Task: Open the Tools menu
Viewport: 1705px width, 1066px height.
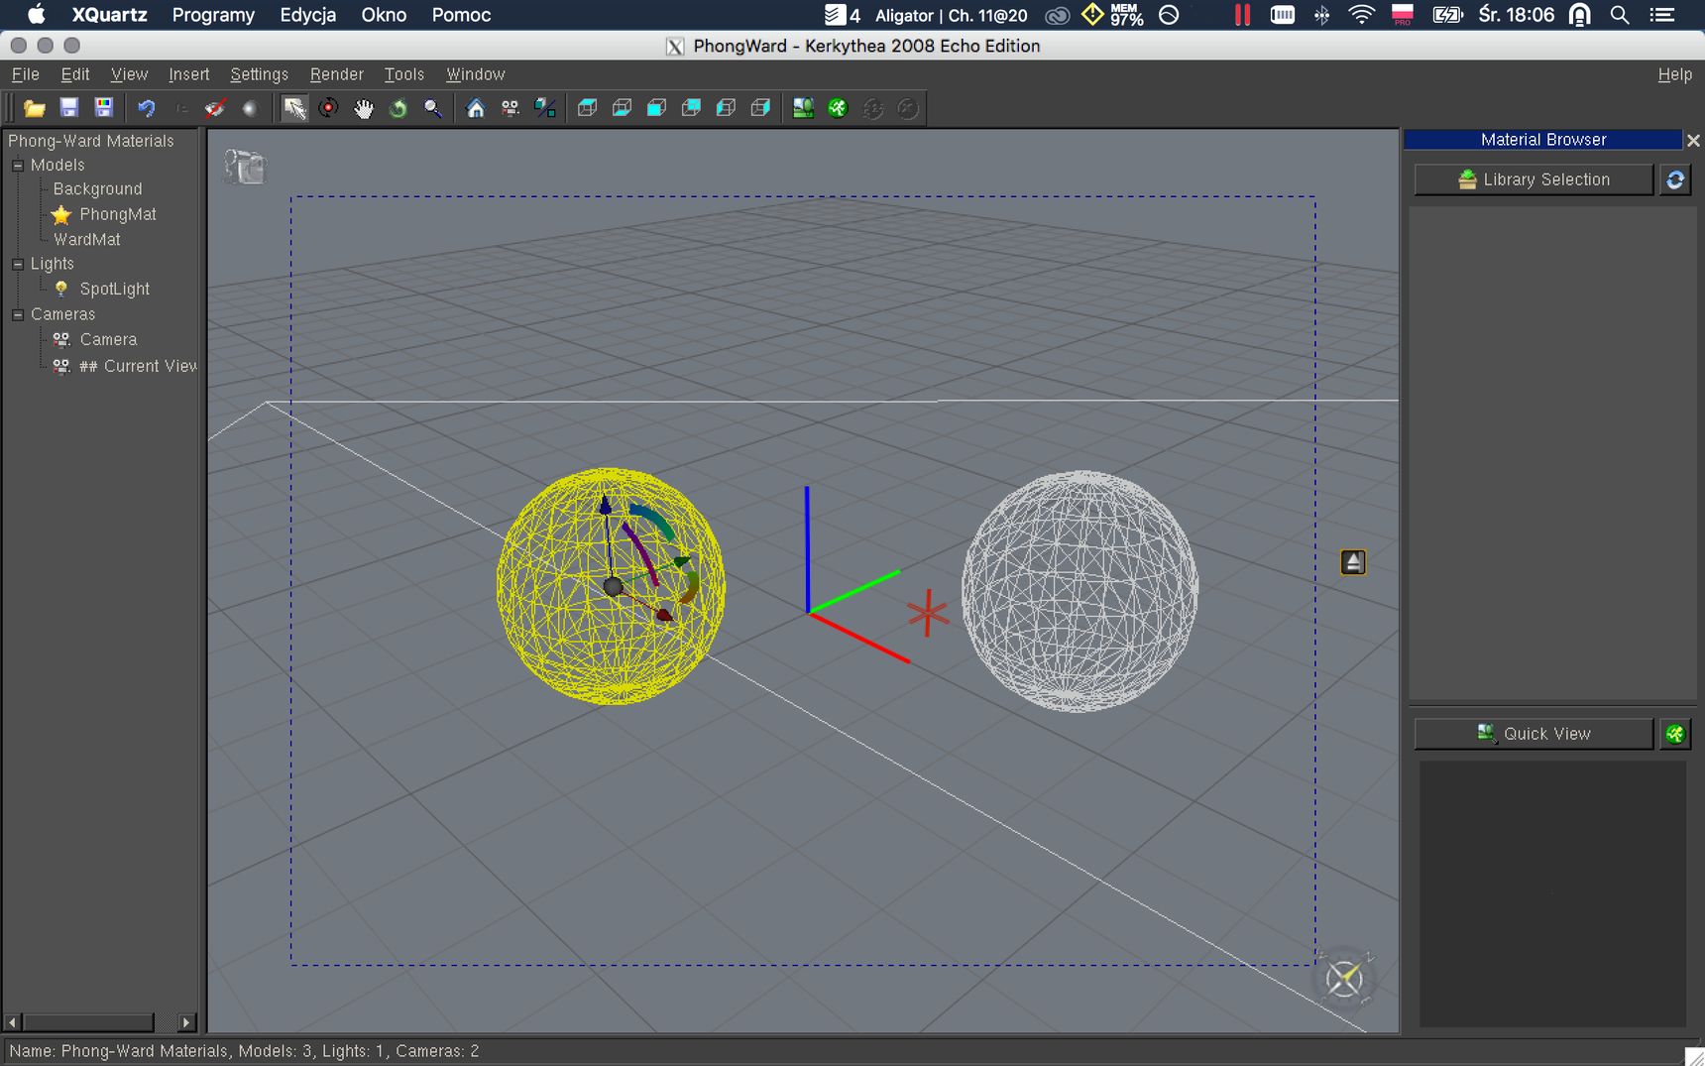Action: 403,74
